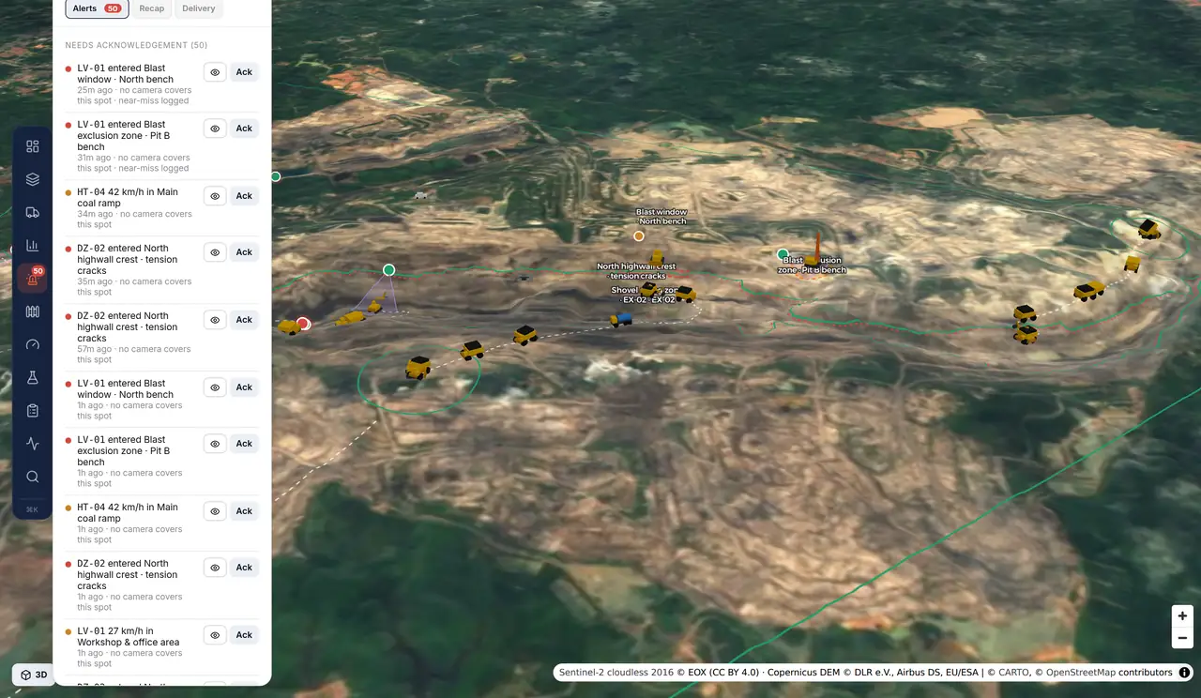
Task: Click the 'North highwall crest tension cracks' map label
Action: 636,271
